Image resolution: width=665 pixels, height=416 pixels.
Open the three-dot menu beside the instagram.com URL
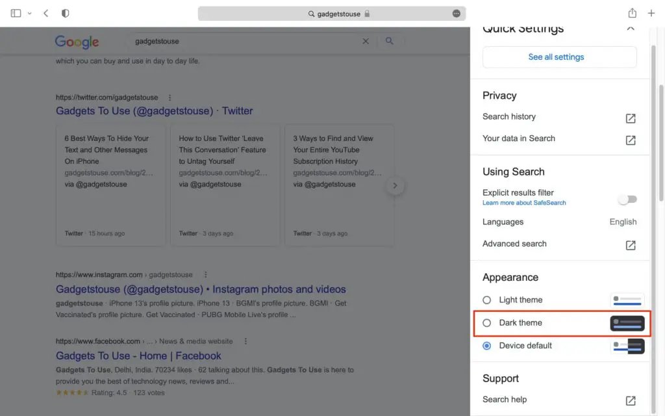coord(206,275)
